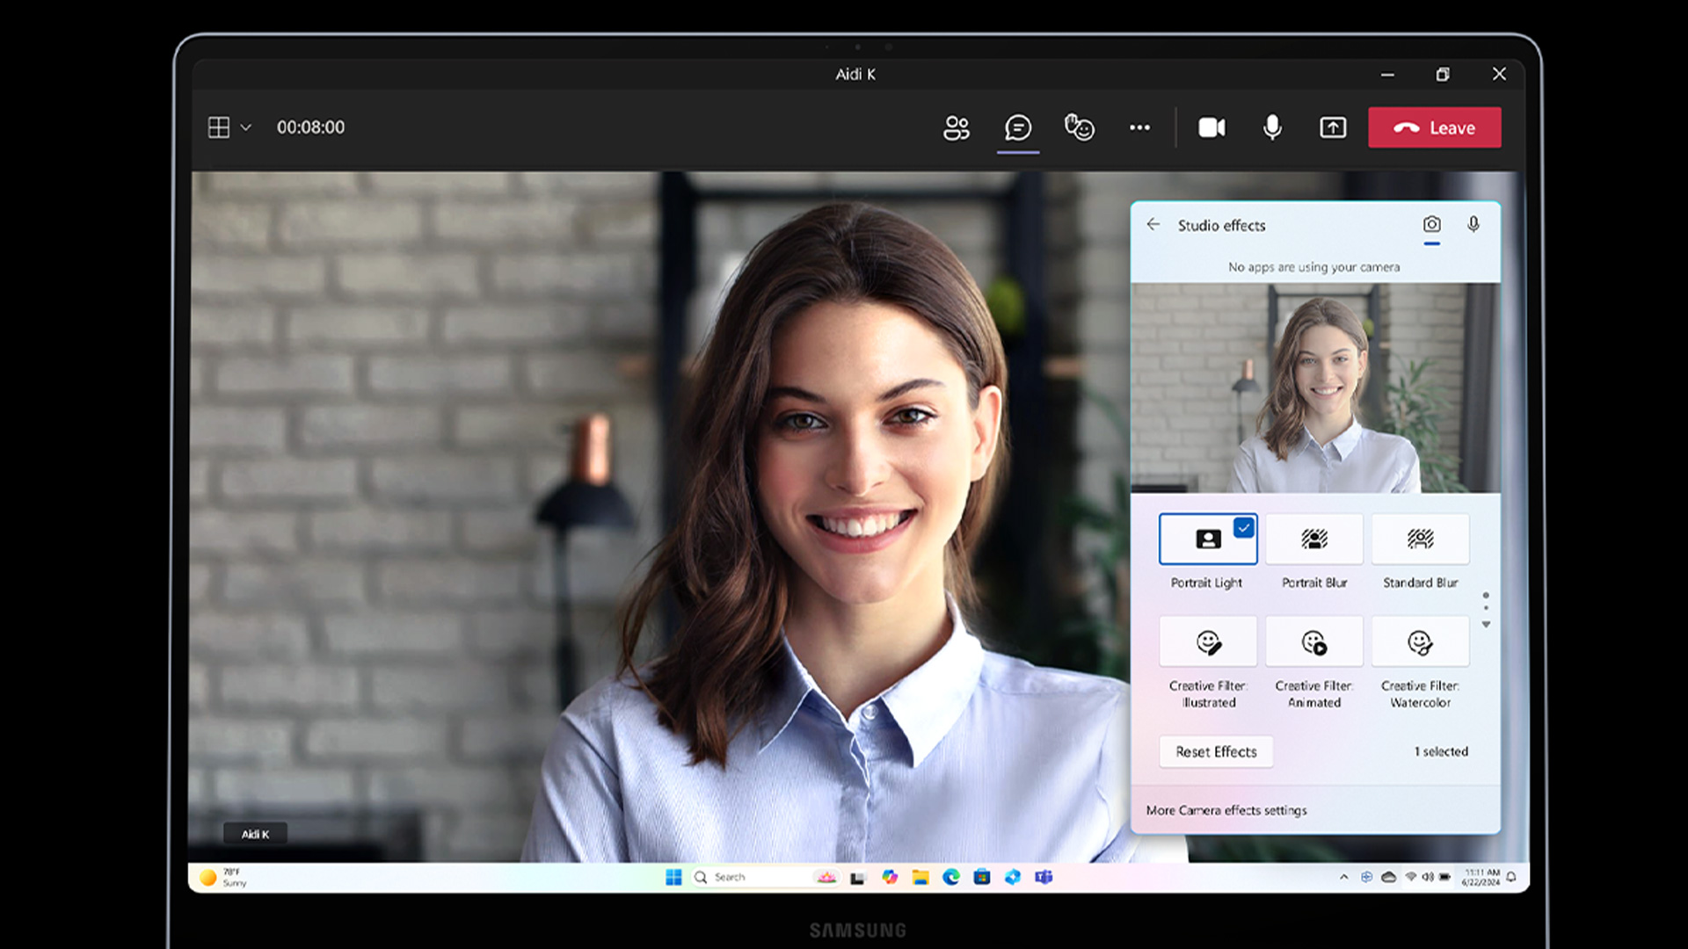Open the reactions menu

click(1080, 127)
